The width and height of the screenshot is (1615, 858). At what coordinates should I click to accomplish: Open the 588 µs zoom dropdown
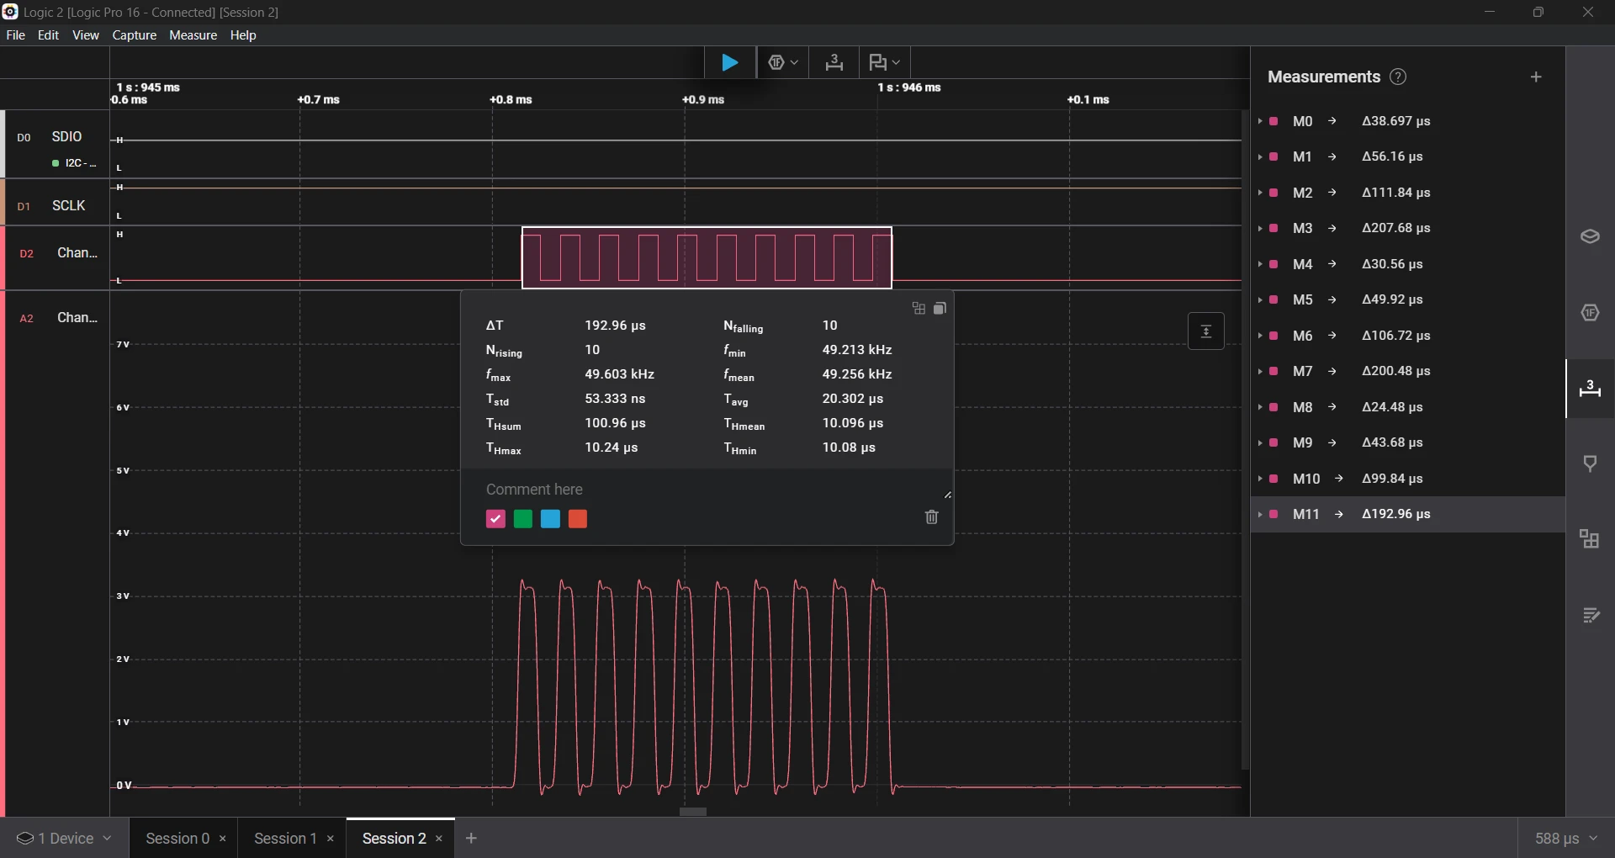[1565, 839]
